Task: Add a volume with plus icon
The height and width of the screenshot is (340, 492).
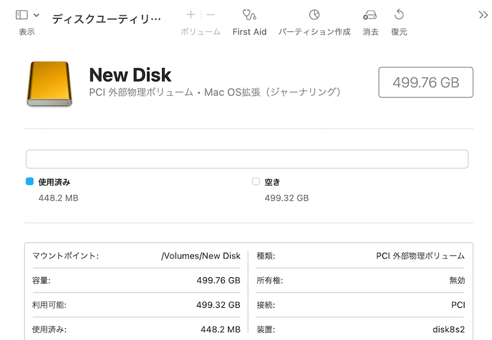Action: point(190,15)
